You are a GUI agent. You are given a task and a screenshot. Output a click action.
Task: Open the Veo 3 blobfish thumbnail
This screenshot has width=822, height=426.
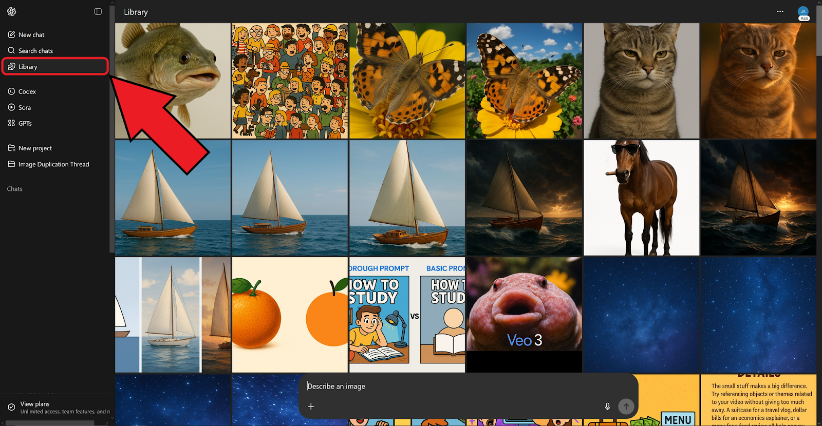[524, 315]
